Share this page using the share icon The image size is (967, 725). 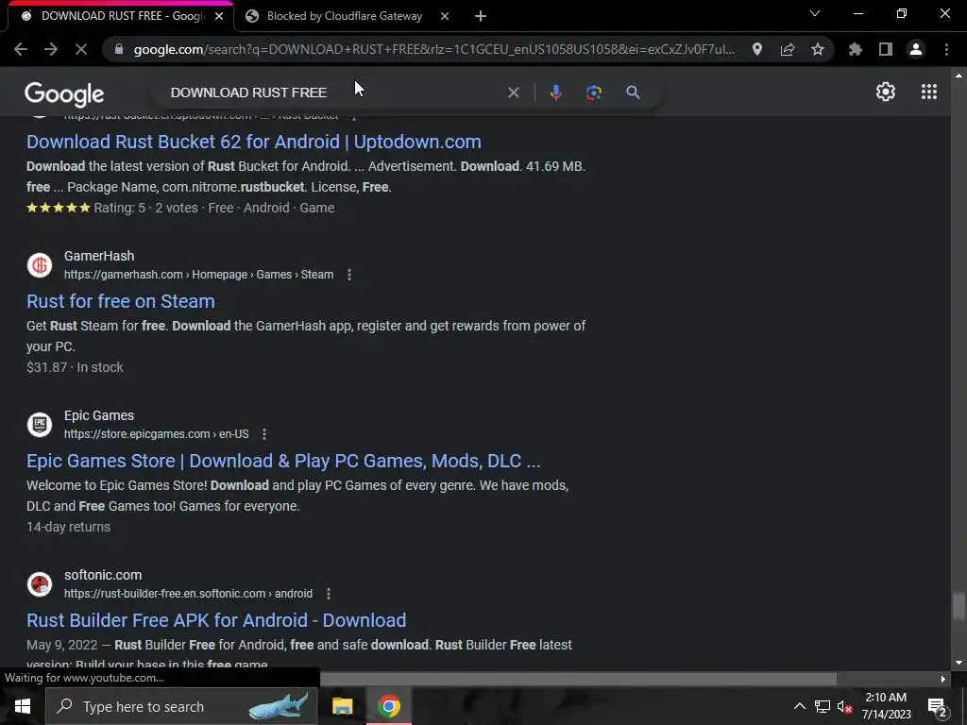point(788,49)
